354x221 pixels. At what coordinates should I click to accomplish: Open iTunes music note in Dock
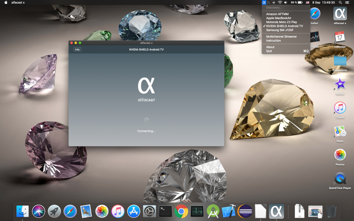point(118,211)
